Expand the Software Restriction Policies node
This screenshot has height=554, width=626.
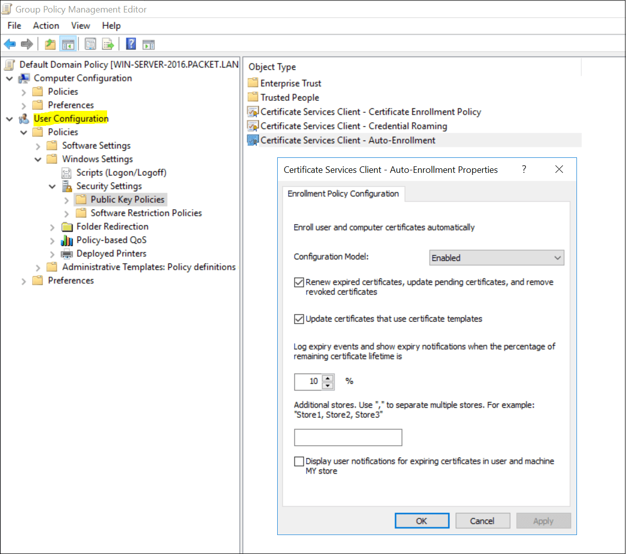coord(67,213)
